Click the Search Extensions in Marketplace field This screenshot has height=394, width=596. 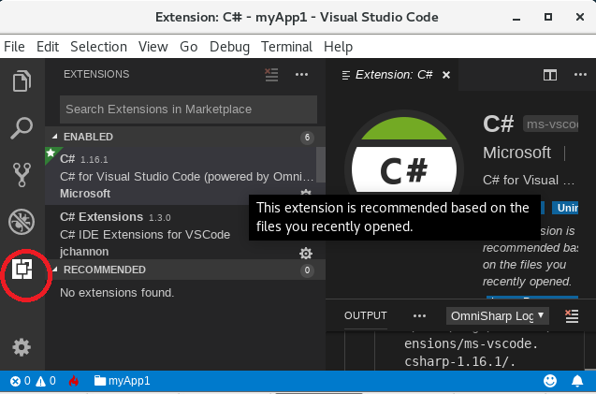tap(188, 109)
